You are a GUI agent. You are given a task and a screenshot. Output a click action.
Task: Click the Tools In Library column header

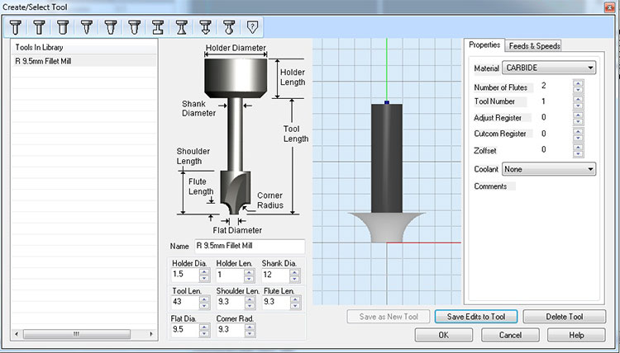pos(83,47)
